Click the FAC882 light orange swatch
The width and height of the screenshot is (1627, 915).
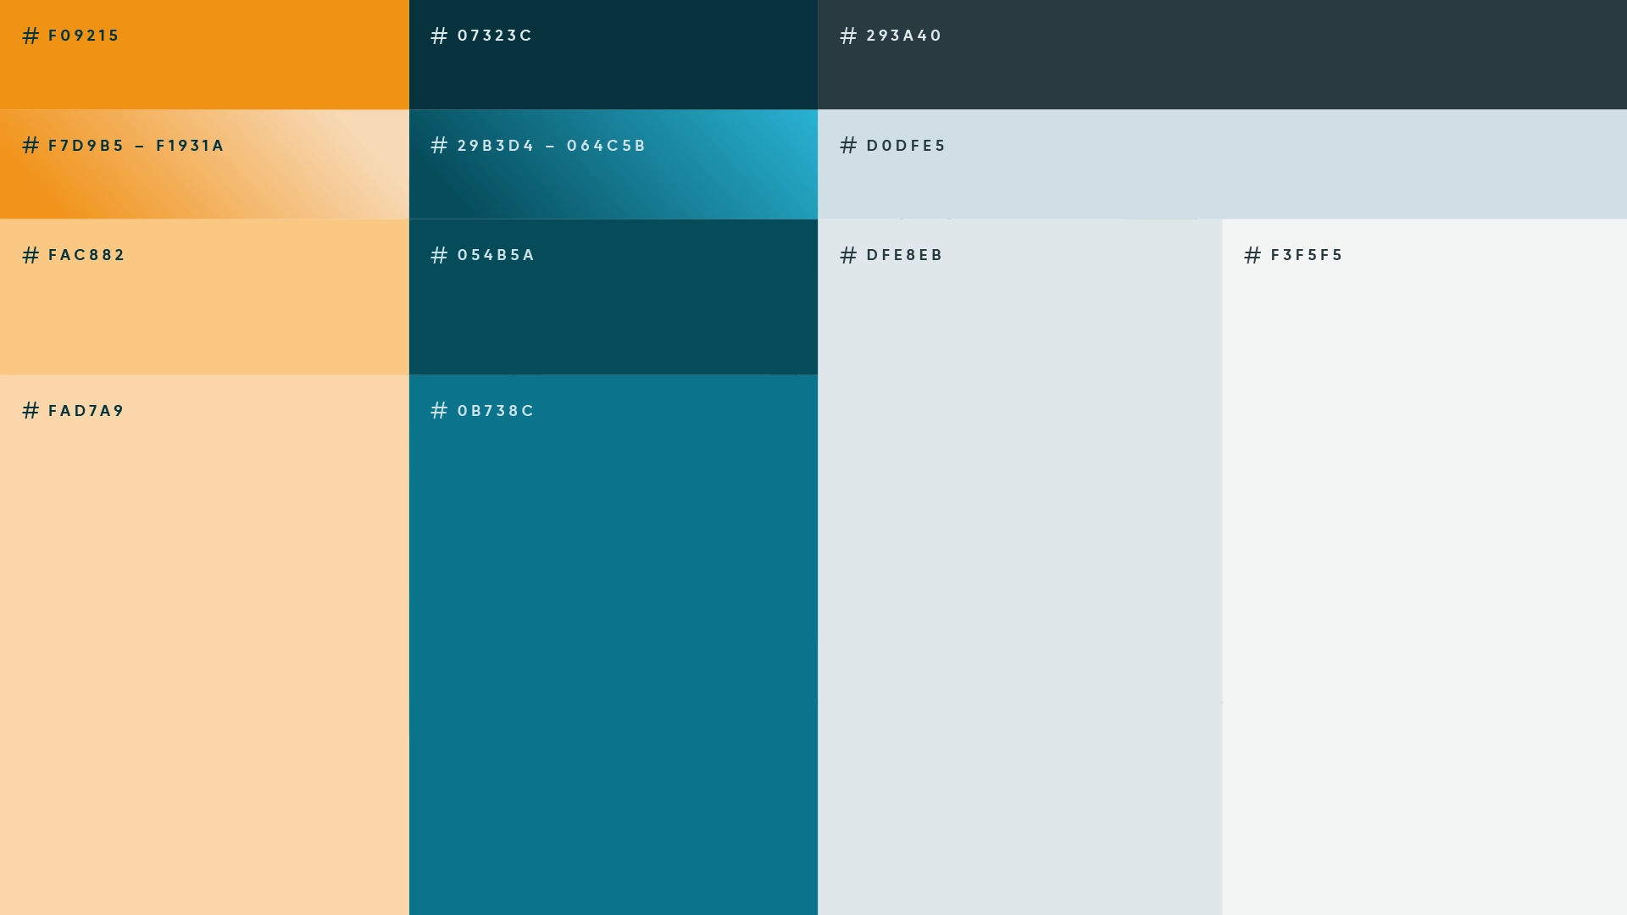[204, 313]
